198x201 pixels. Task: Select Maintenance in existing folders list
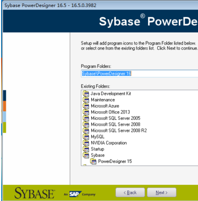point(103,100)
